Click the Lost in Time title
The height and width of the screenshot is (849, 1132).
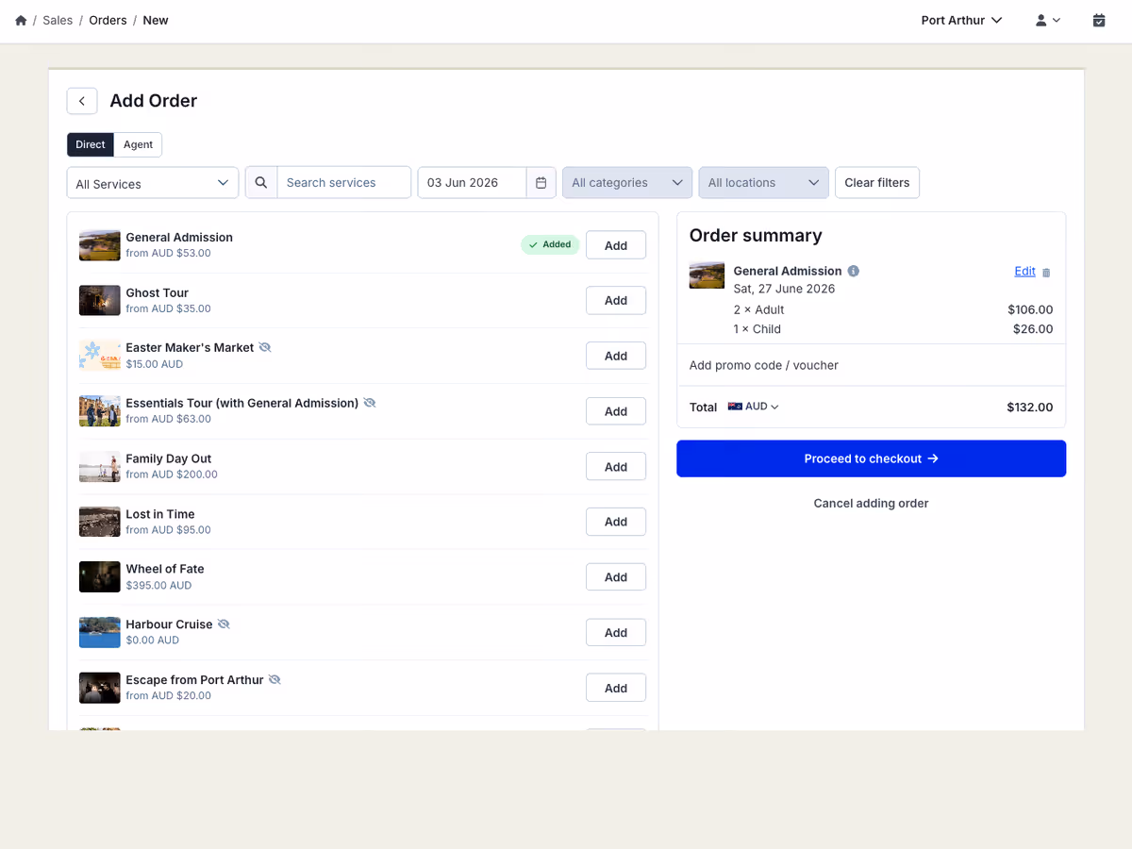[160, 514]
